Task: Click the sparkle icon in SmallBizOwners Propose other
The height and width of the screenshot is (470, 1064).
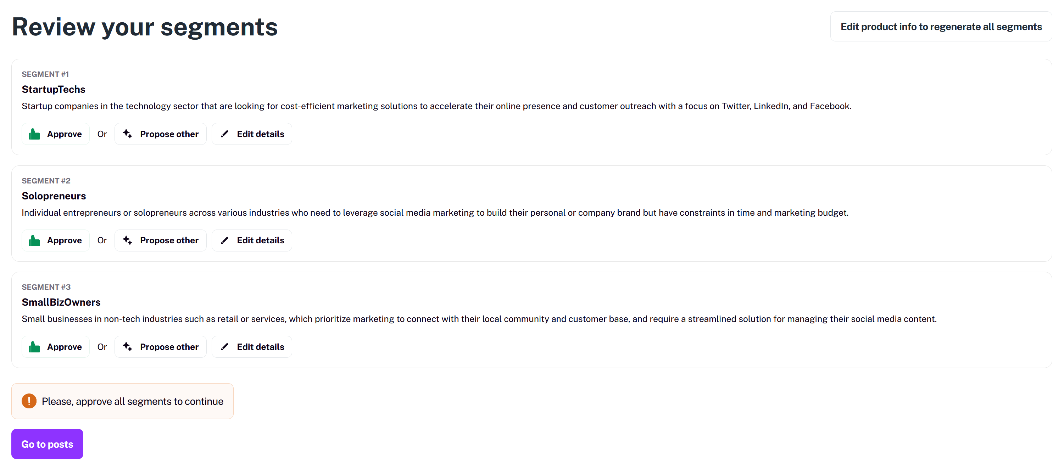Action: 127,347
